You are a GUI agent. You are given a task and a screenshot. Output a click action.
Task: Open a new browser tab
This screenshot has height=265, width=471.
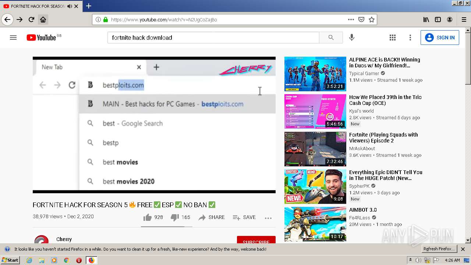(x=89, y=6)
